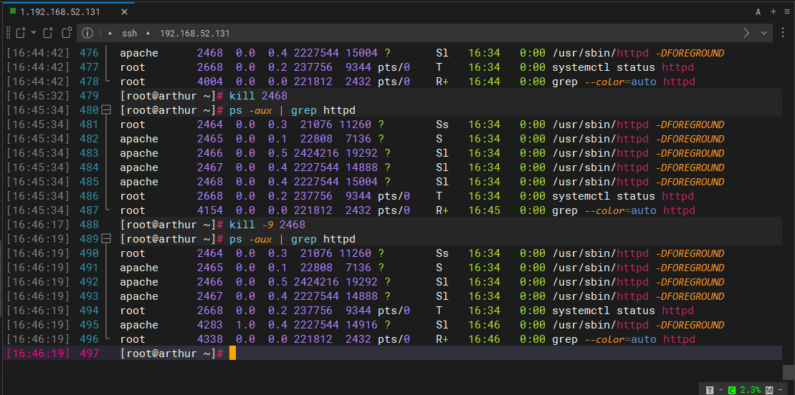Click 'ps -aux | grep httpd' on line 489

click(292, 238)
